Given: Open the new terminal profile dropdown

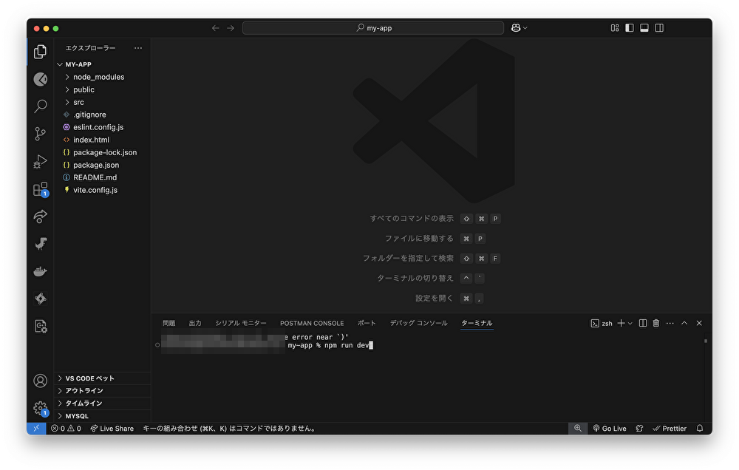Looking at the screenshot, I should tap(630, 324).
